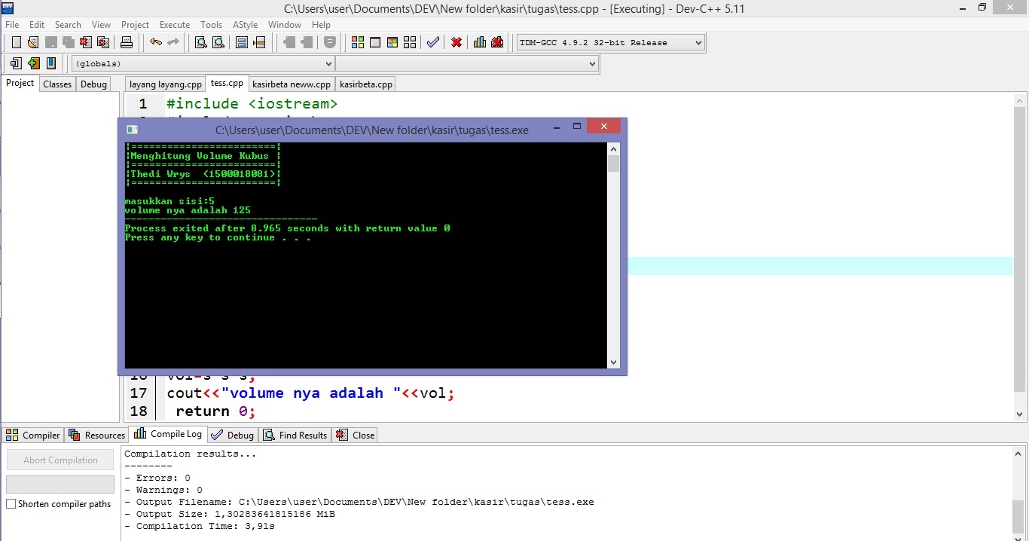
Task: Open the Find Results bottom tab
Action: pyautogui.click(x=295, y=435)
